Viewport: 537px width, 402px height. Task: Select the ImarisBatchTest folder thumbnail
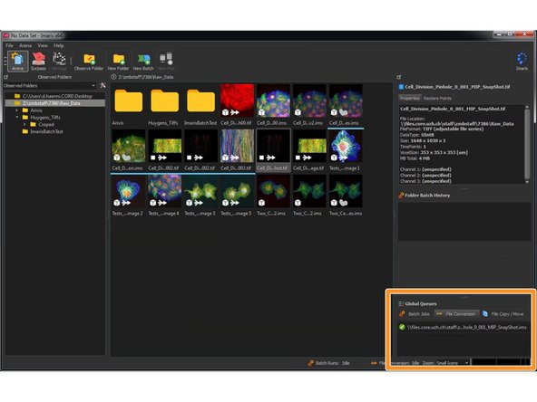tap(201, 101)
